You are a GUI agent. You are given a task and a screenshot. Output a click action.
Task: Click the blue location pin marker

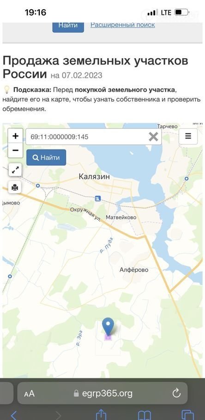click(x=108, y=326)
